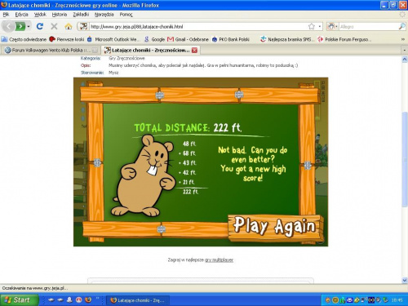Reload the page with the blue refresh icon
The image size is (408, 306).
point(40,26)
